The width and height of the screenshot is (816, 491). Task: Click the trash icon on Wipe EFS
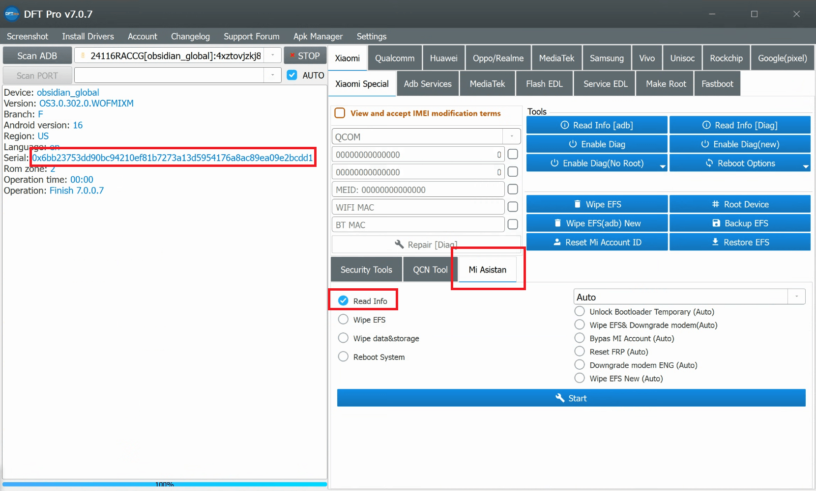coord(578,204)
